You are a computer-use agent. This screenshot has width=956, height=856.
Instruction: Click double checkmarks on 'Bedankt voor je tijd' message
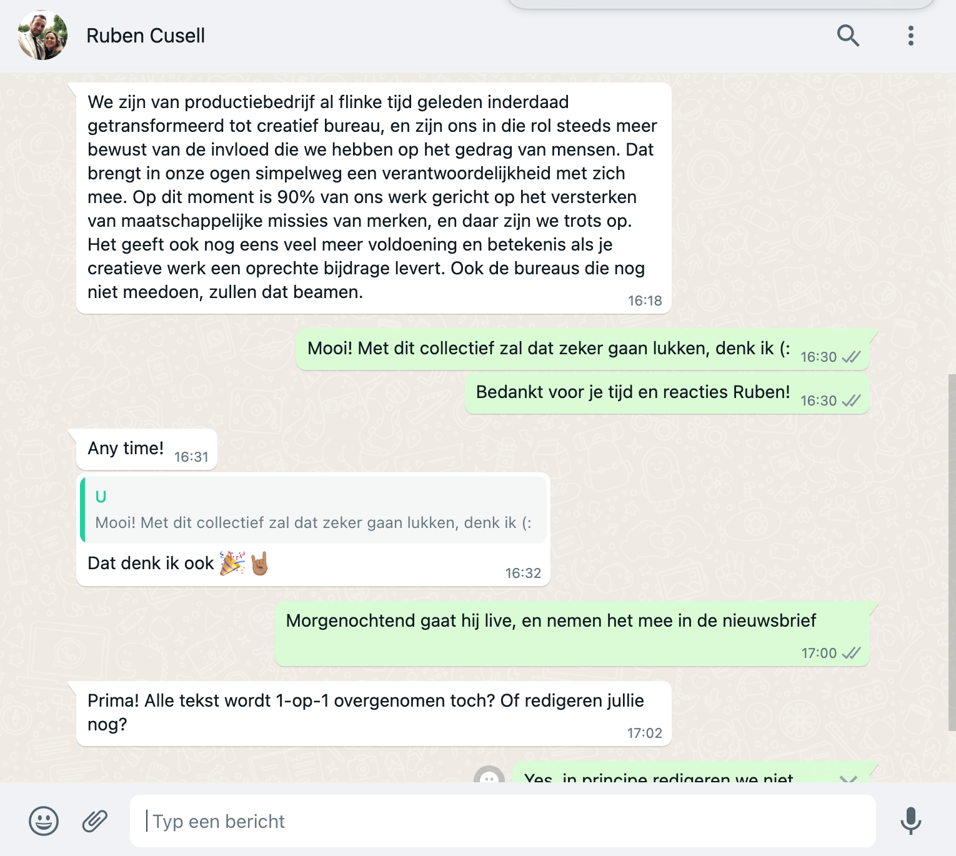[851, 401]
